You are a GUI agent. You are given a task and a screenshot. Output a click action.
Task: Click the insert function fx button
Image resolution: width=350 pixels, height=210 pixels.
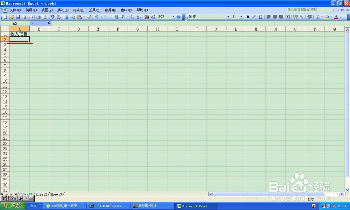(49, 23)
